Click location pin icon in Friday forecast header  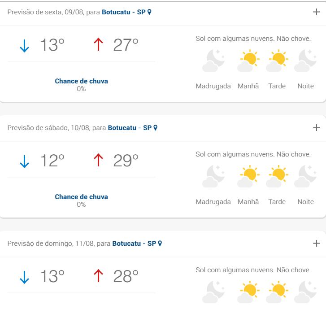coord(149,12)
